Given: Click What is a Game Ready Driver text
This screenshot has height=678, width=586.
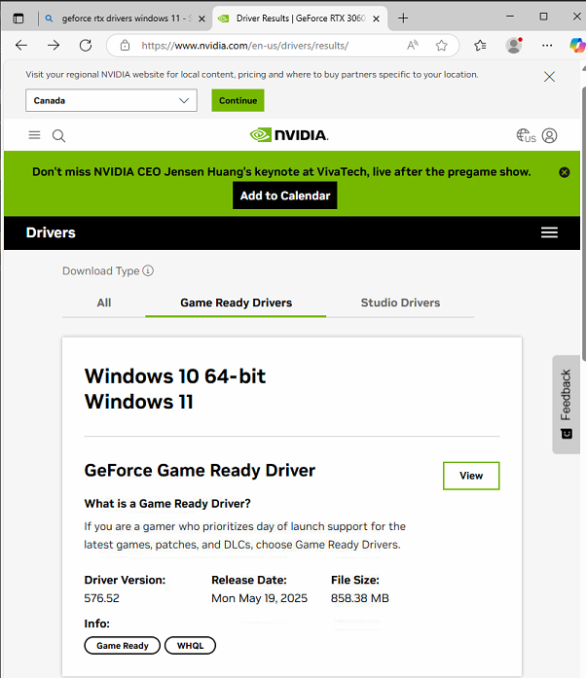Looking at the screenshot, I should click(167, 504).
